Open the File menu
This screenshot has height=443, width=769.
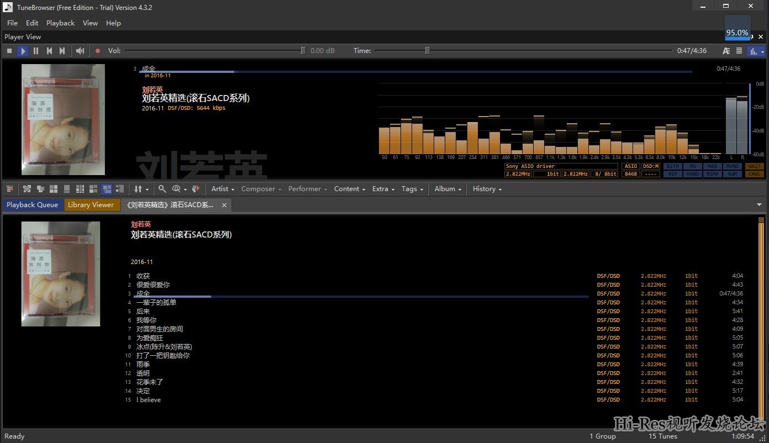tap(13, 23)
